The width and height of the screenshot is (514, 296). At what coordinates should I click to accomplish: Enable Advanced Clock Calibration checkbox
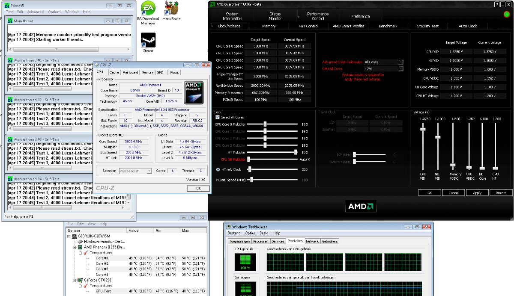pyautogui.click(x=401, y=62)
